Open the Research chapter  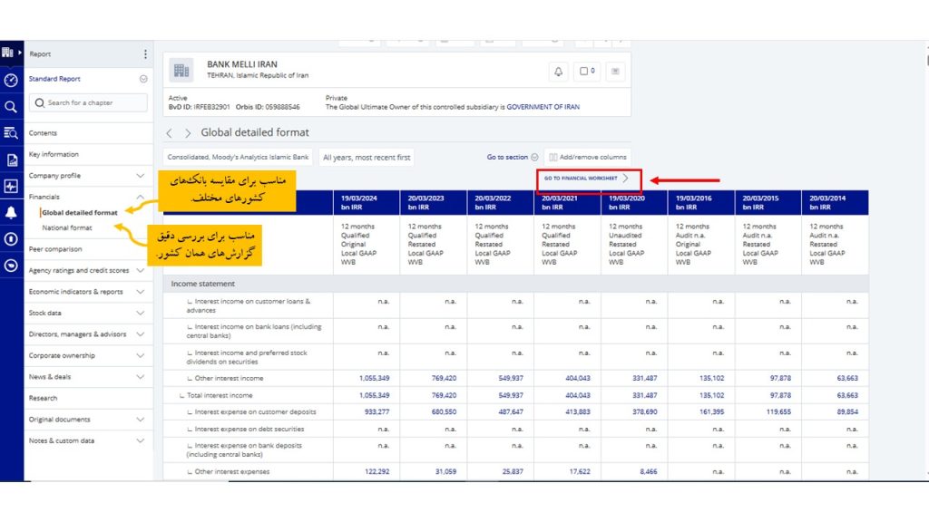click(x=44, y=399)
